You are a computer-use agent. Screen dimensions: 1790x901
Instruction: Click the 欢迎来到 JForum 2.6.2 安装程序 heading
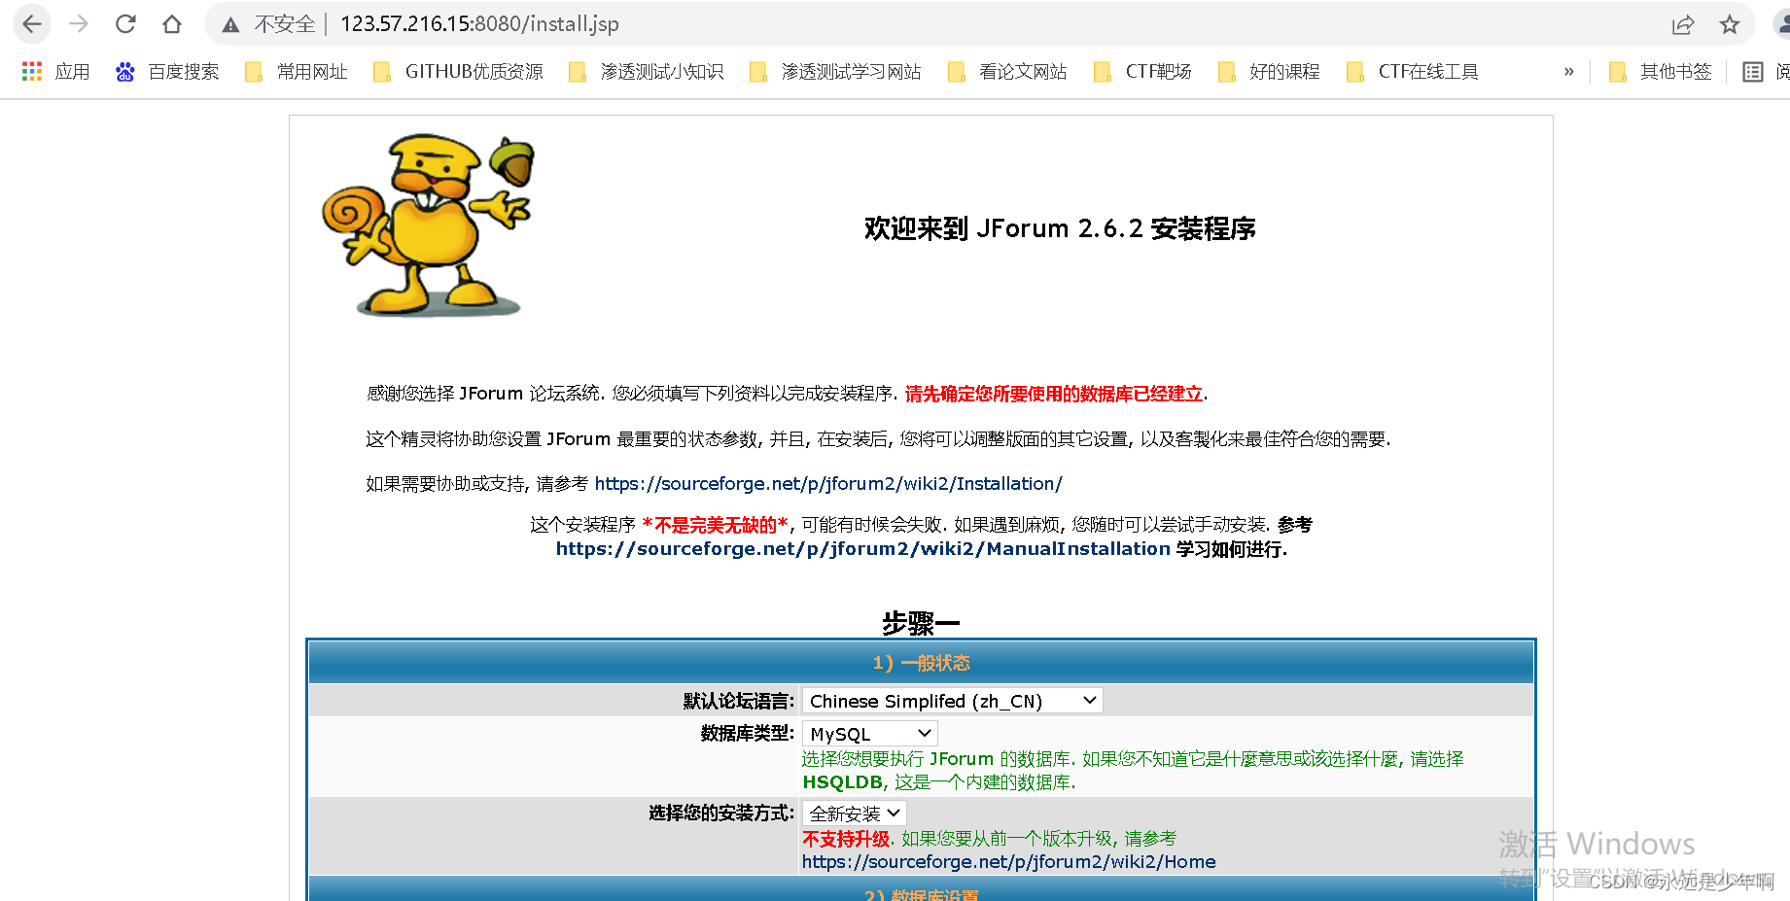(x=1060, y=228)
